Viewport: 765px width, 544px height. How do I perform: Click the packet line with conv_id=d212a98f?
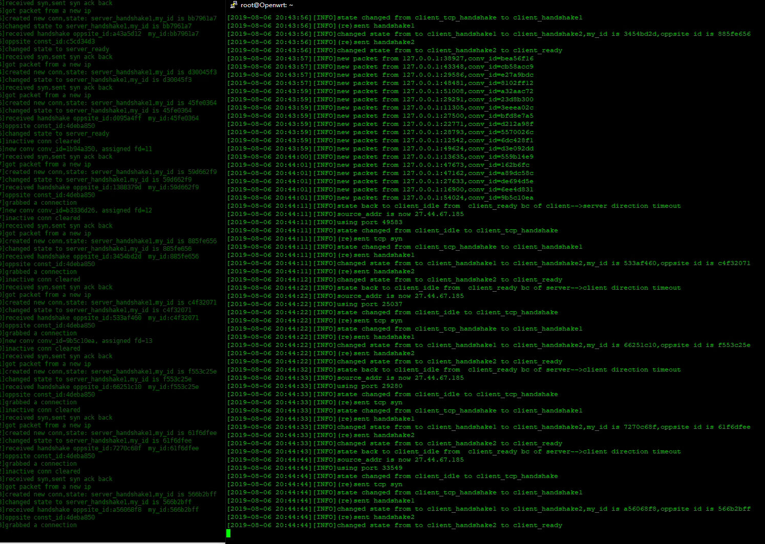pyautogui.click(x=380, y=124)
